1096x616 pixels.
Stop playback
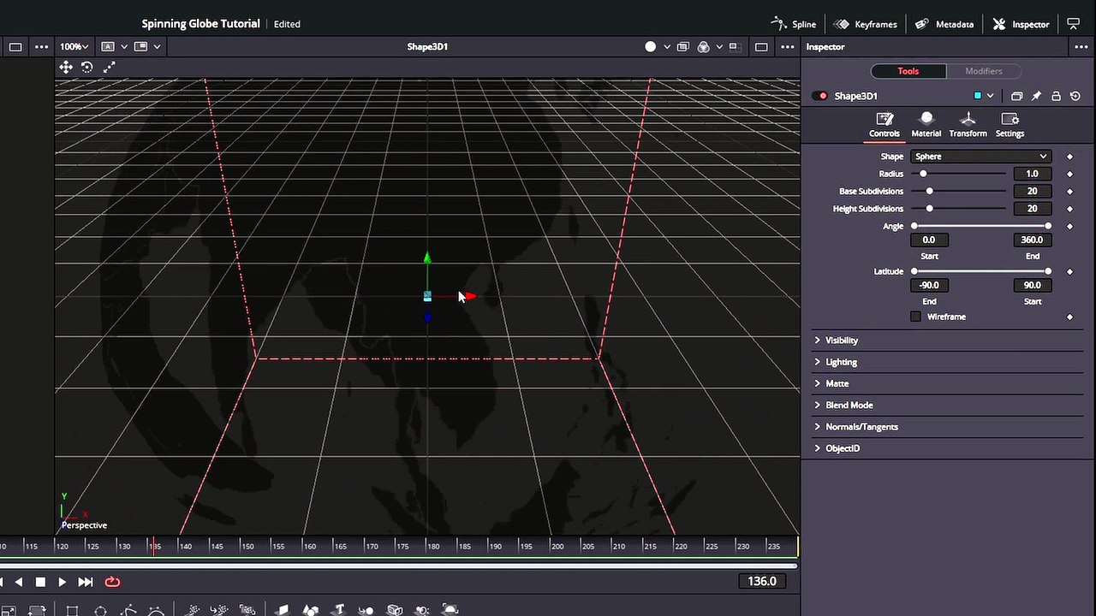40,582
